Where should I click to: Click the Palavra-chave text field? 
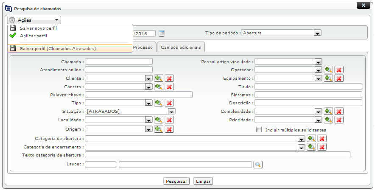139,95
